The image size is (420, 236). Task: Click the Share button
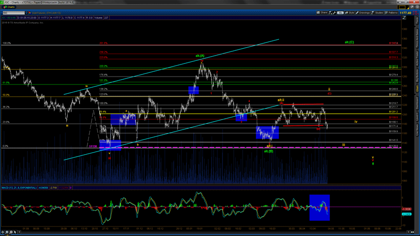(x=322, y=12)
